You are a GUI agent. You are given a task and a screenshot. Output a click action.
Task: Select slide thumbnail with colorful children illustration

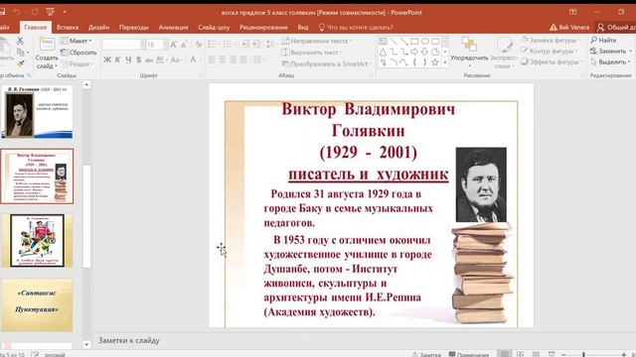(37, 241)
